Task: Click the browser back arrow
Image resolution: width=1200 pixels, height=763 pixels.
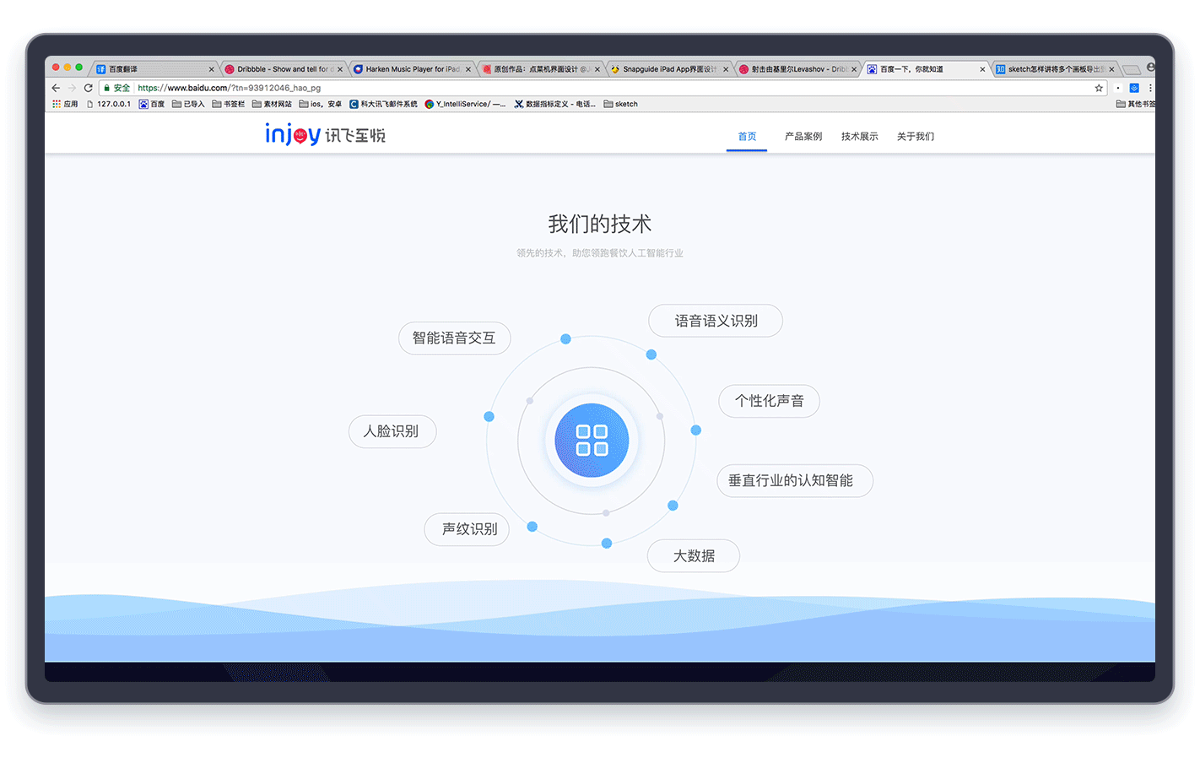Action: pyautogui.click(x=56, y=88)
